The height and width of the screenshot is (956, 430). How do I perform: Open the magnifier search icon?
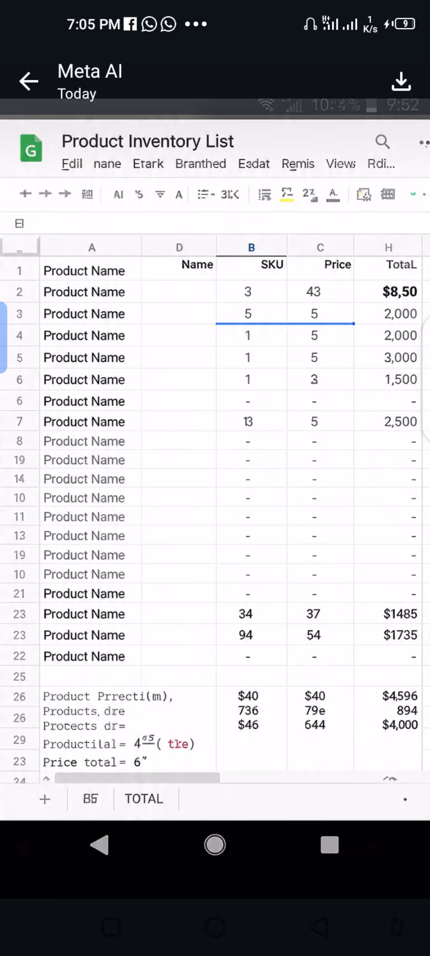[382, 142]
